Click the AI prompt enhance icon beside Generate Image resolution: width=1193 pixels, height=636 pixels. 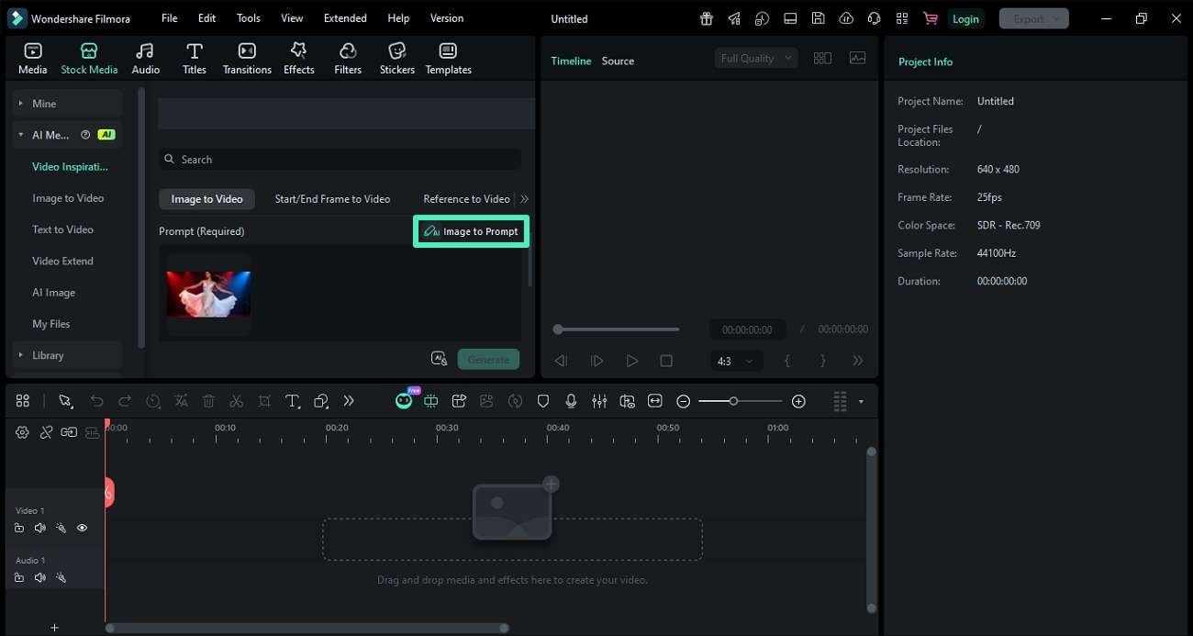440,359
